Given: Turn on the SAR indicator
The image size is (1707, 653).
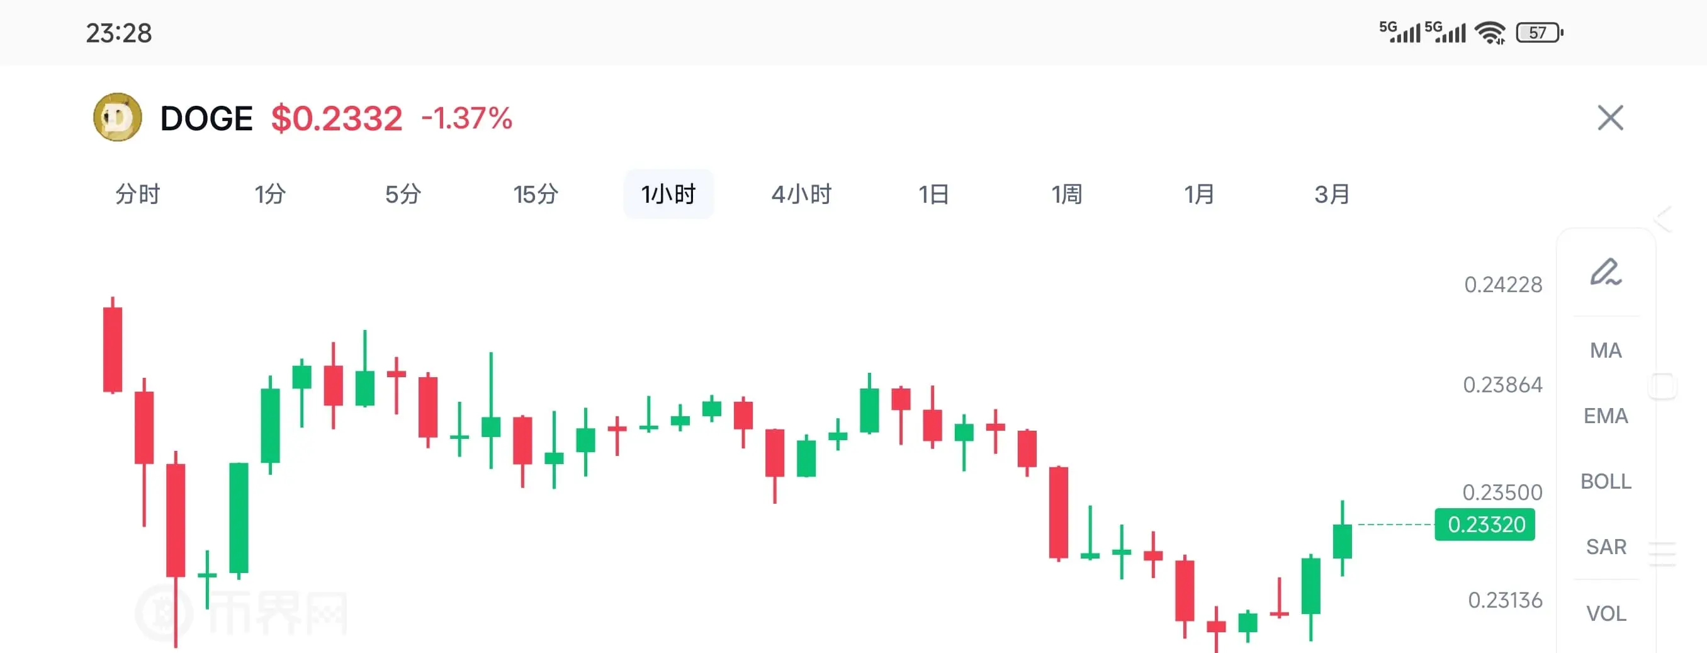Looking at the screenshot, I should point(1606,547).
